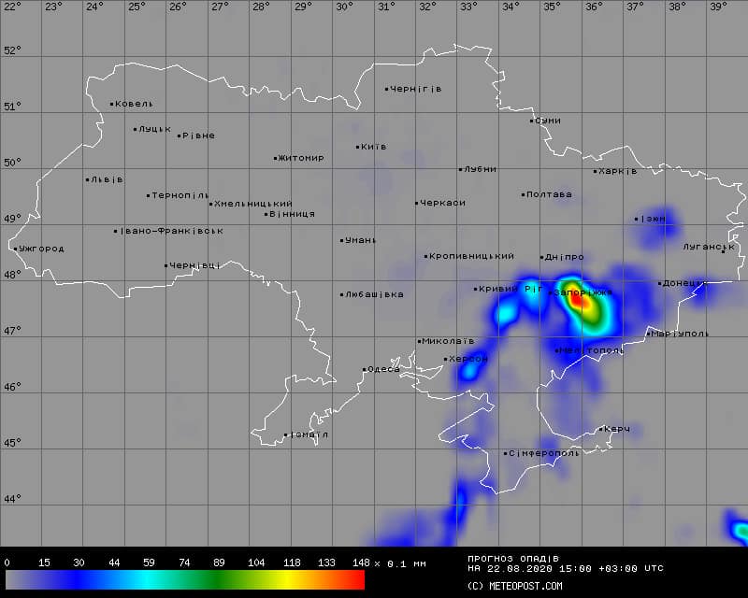
Task: Click the Одеса city marker
Action: point(365,369)
